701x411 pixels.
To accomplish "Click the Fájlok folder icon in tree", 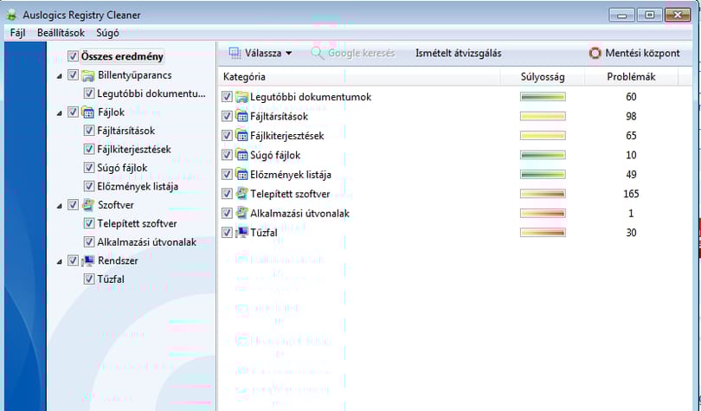I will pos(88,112).
